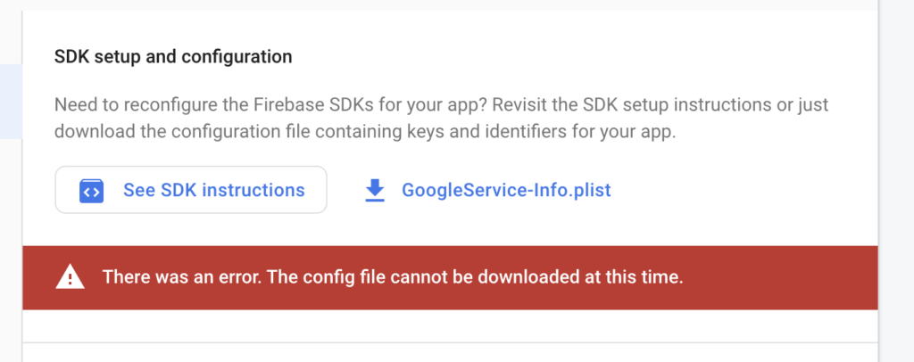Click the word 'instructions' inside the outlined button
Image resolution: width=914 pixels, height=362 pixels.
tap(254, 190)
